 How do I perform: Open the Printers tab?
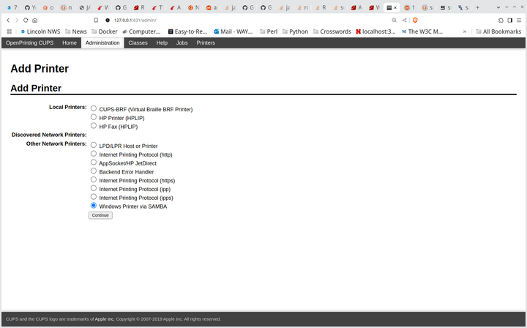click(x=206, y=42)
